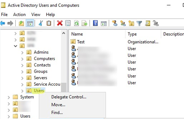The image size is (184, 119).
Task: Expand the Groups OU node
Action: click(x=22, y=72)
